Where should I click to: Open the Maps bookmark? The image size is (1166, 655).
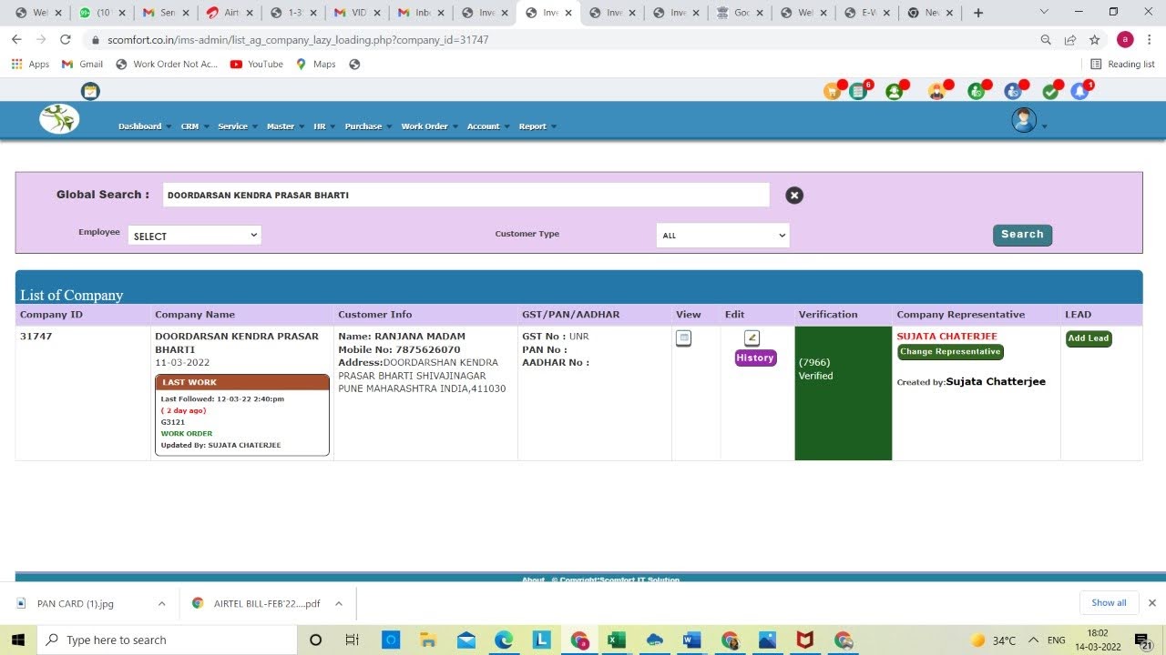[x=315, y=65]
